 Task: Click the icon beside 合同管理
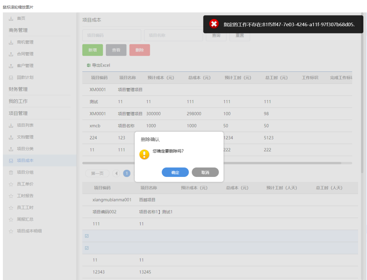pos(11,54)
